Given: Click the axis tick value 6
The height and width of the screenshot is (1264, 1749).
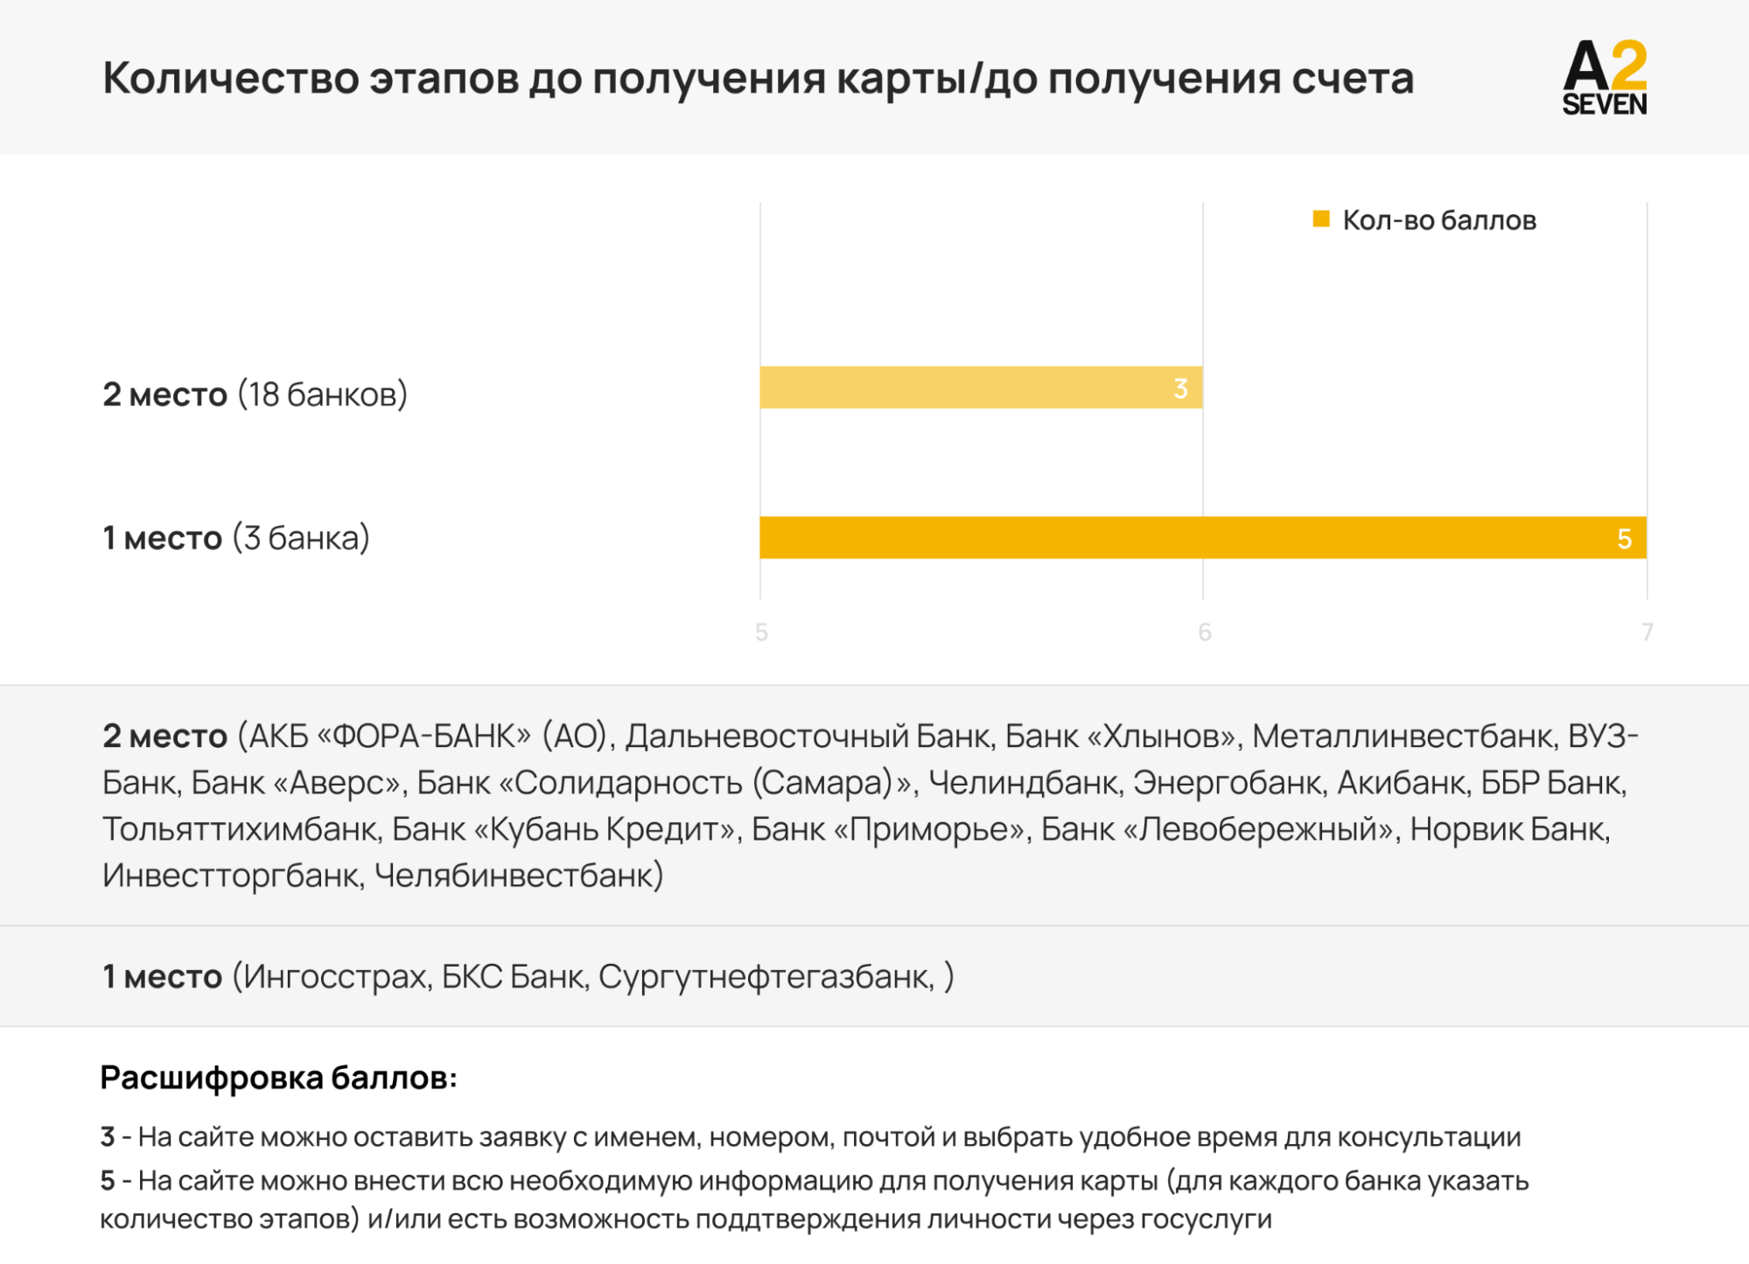Looking at the screenshot, I should pos(1205,632).
